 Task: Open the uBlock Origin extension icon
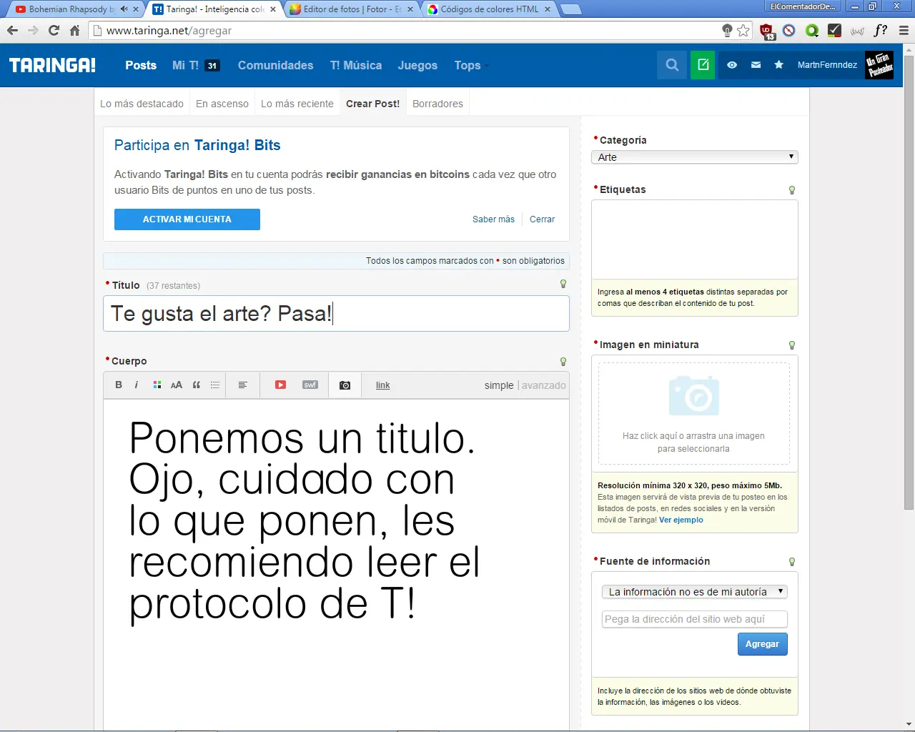tap(767, 31)
